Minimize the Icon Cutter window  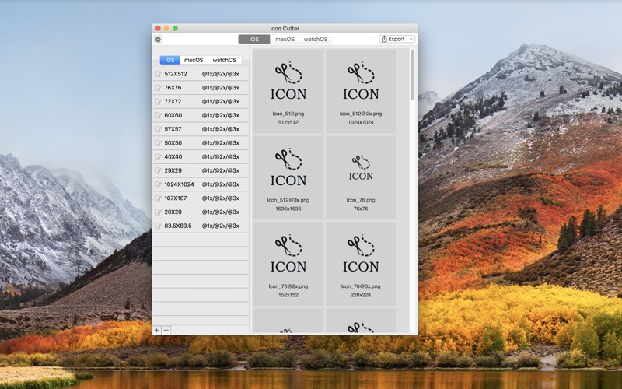pyautogui.click(x=166, y=28)
